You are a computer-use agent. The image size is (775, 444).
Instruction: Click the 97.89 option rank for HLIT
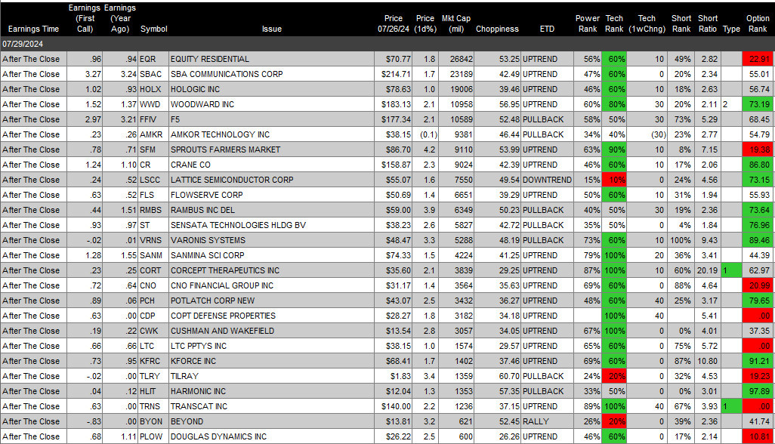758,391
